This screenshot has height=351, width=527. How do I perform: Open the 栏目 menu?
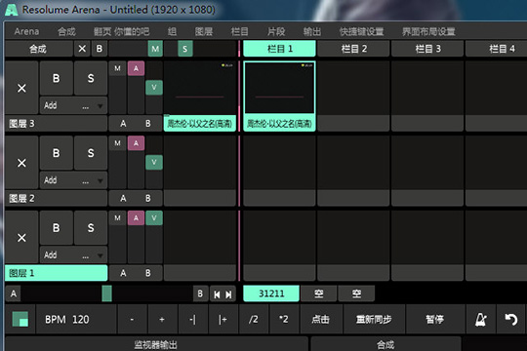(x=240, y=31)
